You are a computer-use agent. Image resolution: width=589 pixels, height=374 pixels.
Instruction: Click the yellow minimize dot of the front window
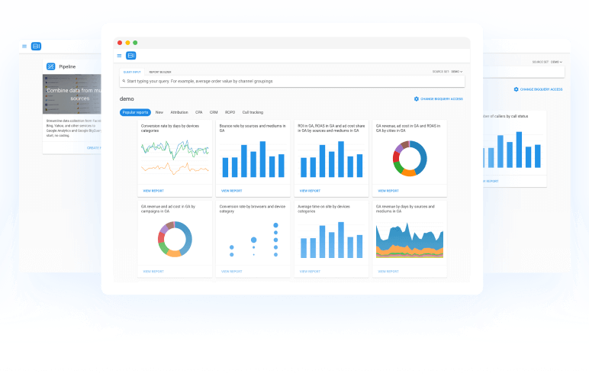[x=127, y=43]
